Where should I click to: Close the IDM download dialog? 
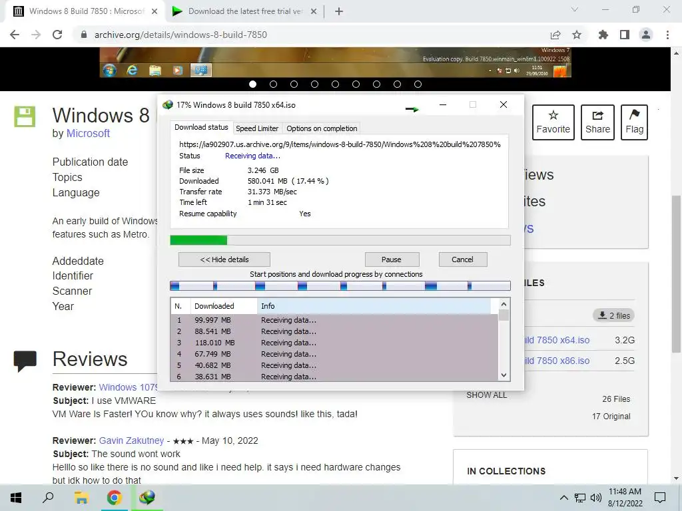(504, 104)
